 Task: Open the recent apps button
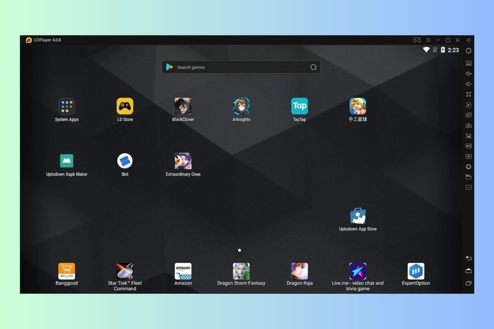coord(468,283)
